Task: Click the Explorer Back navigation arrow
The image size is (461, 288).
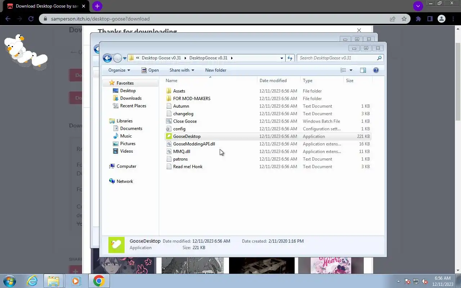Action: click(107, 58)
